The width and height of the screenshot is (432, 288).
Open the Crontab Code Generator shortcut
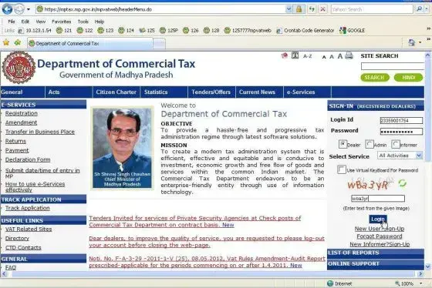tap(305, 30)
